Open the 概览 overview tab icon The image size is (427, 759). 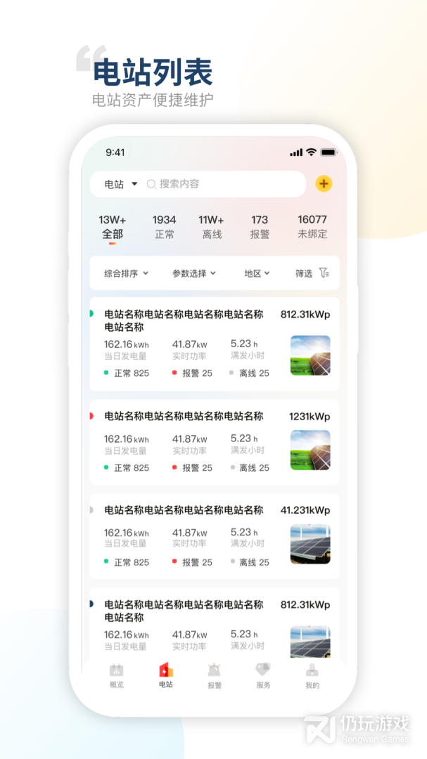click(116, 670)
